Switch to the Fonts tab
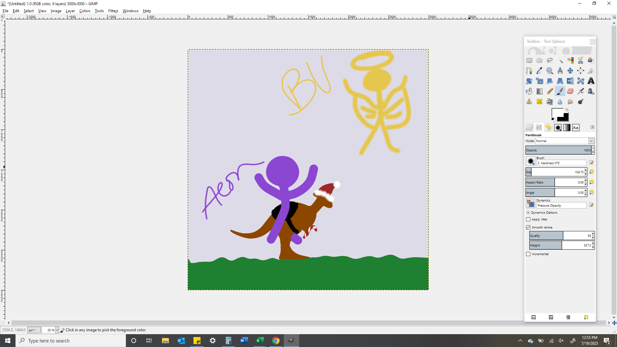 point(576,128)
